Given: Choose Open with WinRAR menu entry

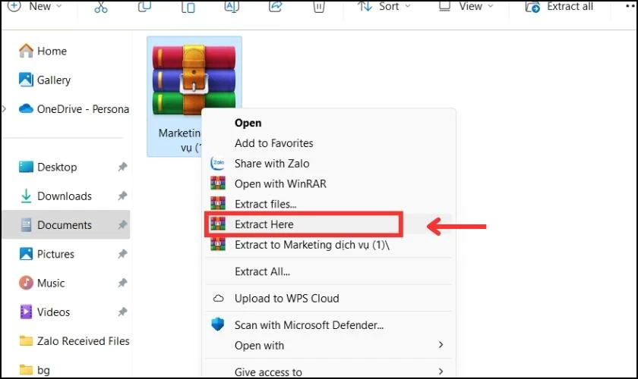Looking at the screenshot, I should tap(329, 183).
